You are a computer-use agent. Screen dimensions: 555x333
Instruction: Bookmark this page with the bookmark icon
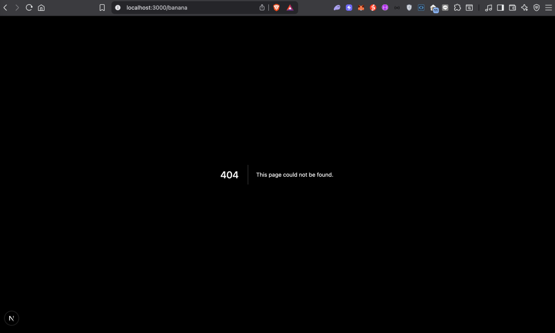[102, 8]
